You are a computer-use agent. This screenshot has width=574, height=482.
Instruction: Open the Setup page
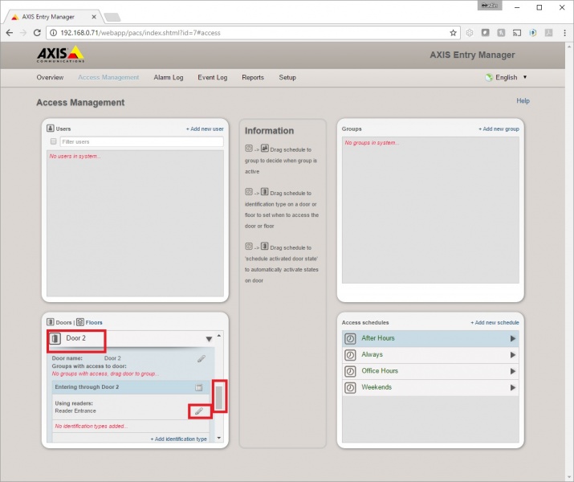click(287, 77)
